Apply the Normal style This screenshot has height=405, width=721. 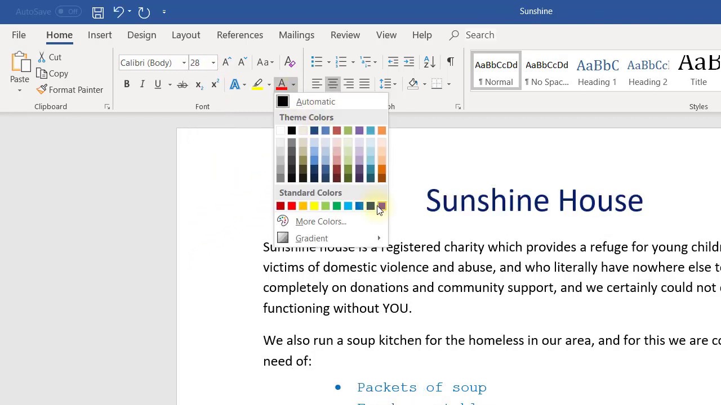pyautogui.click(x=496, y=71)
